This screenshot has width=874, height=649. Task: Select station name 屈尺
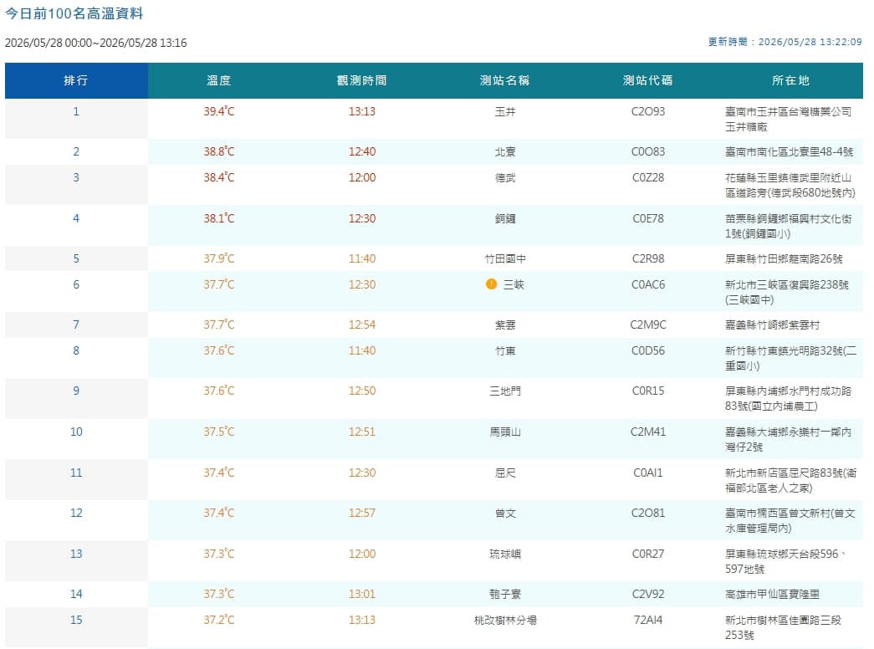[x=505, y=473]
